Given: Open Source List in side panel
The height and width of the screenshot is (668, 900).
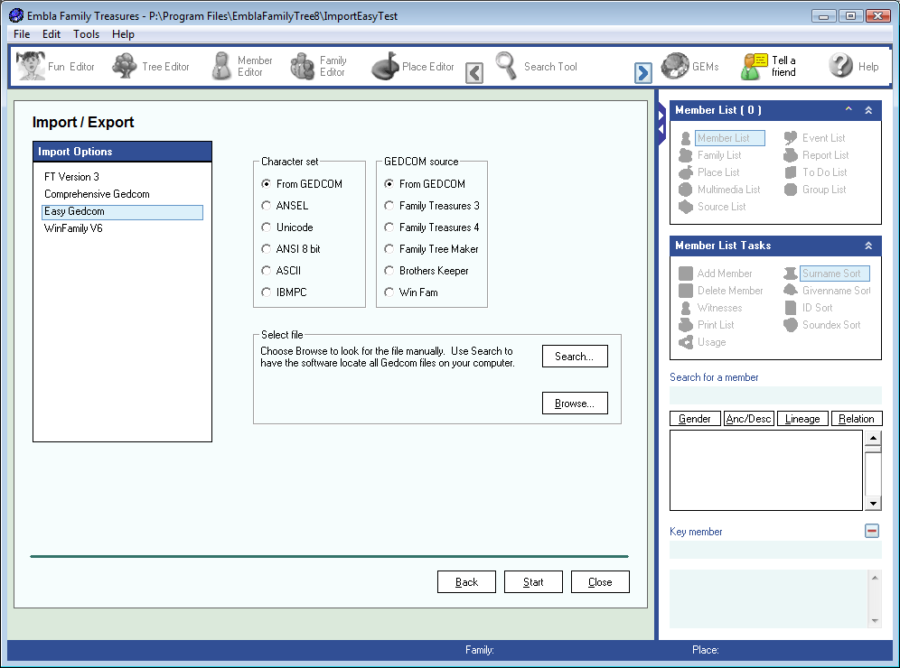Looking at the screenshot, I should 712,207.
